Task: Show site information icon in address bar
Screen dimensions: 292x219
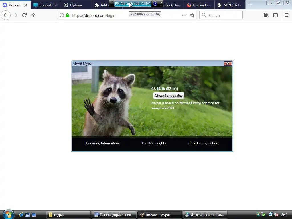Action: (x=62, y=15)
